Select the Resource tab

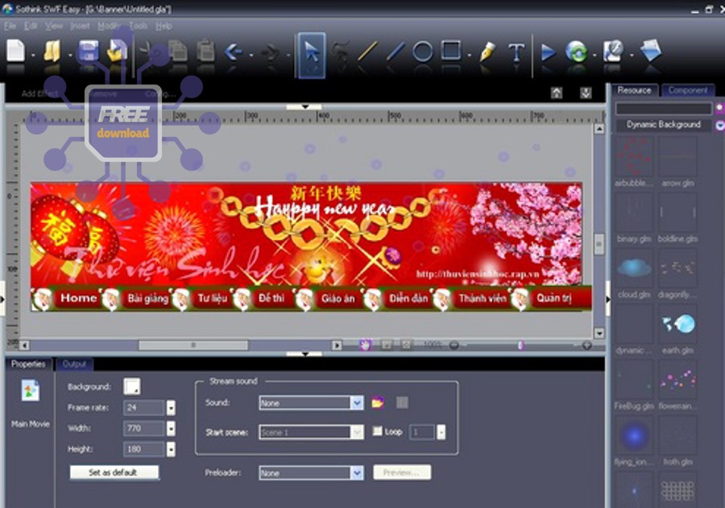pyautogui.click(x=634, y=90)
